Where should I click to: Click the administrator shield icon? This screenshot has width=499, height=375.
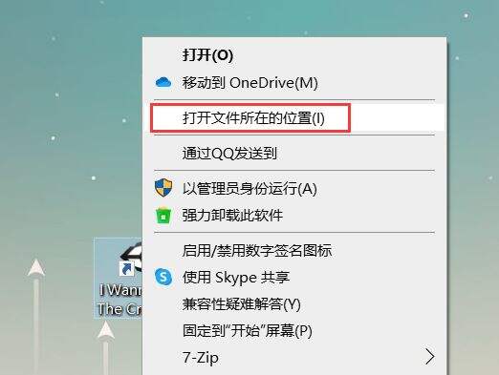(x=163, y=188)
